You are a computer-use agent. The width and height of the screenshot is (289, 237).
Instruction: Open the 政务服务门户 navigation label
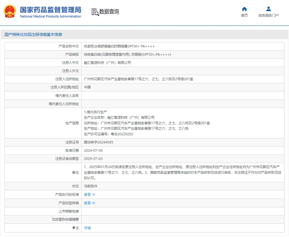(268, 16)
